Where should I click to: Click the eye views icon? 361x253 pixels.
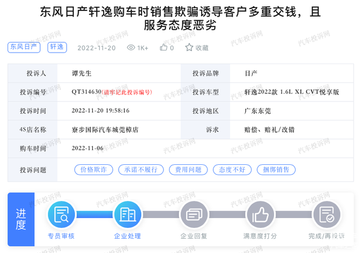(131, 48)
